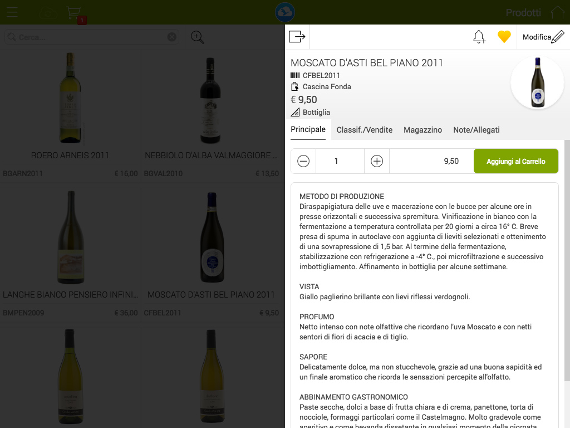Click the € 36,00 price

[126, 313]
